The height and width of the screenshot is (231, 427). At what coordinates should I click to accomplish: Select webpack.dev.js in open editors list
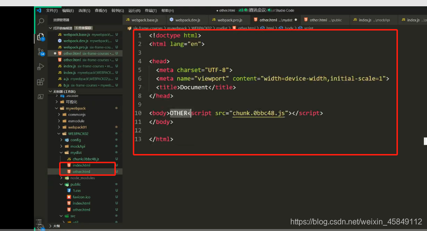(x=85, y=41)
